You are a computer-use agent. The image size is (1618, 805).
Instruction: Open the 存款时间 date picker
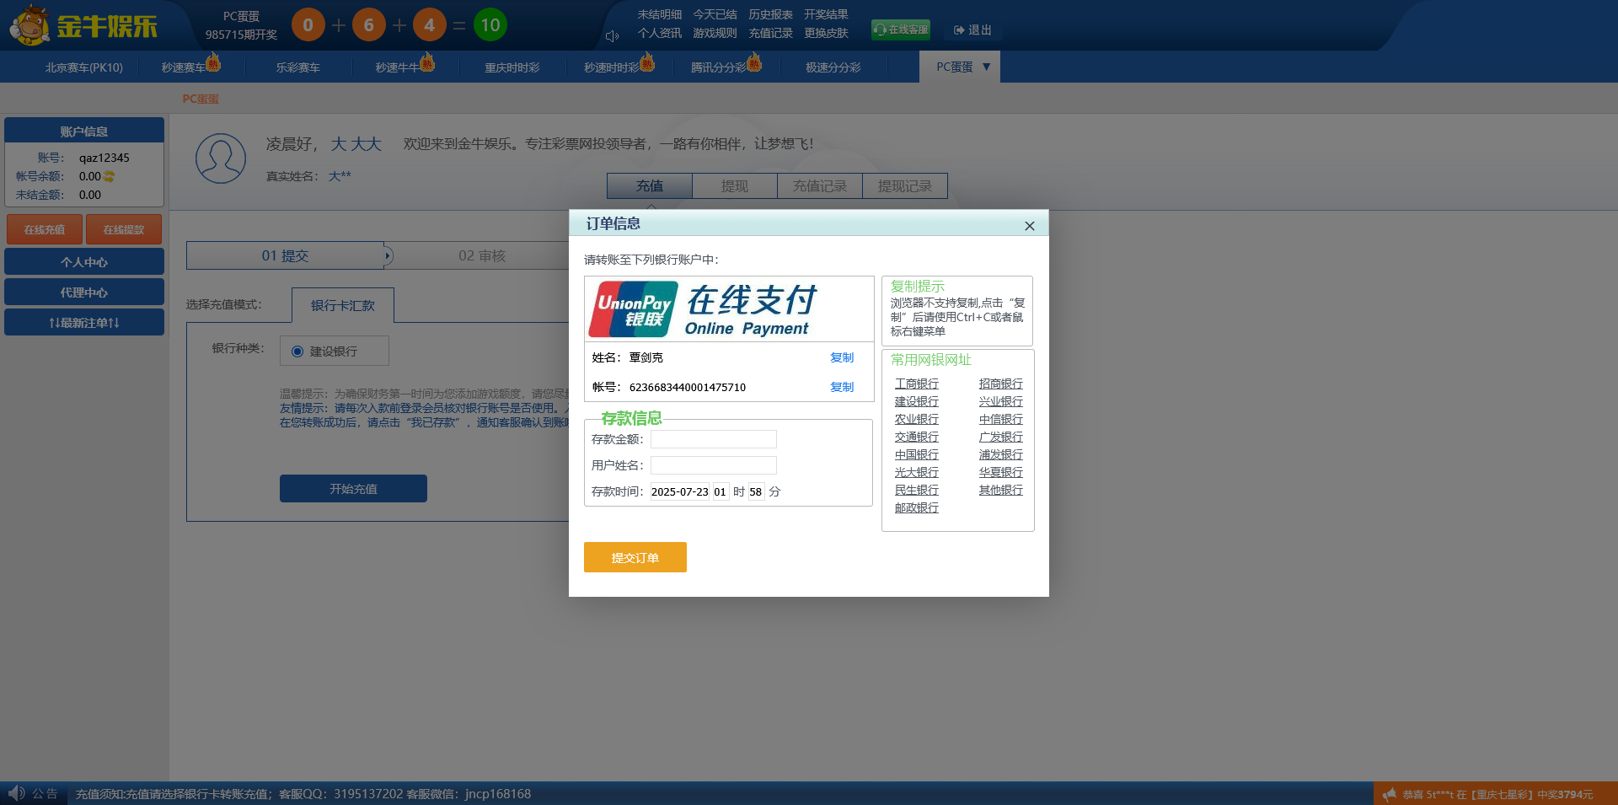point(679,491)
